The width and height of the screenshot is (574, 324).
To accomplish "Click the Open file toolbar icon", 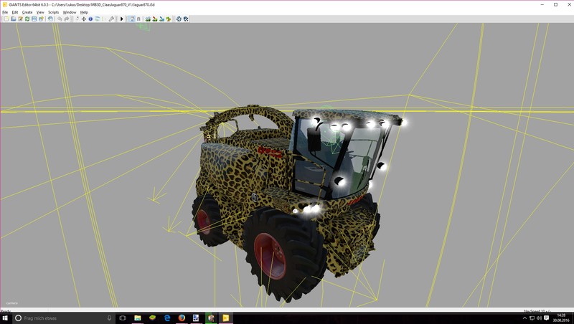I will pyautogui.click(x=13, y=19).
